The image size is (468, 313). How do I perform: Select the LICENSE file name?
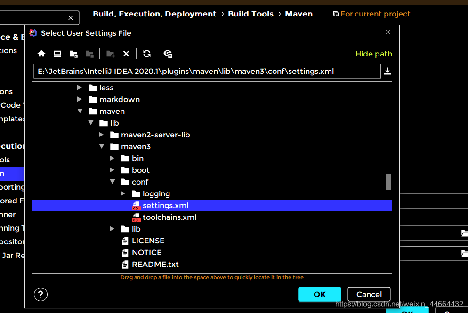[x=148, y=241]
